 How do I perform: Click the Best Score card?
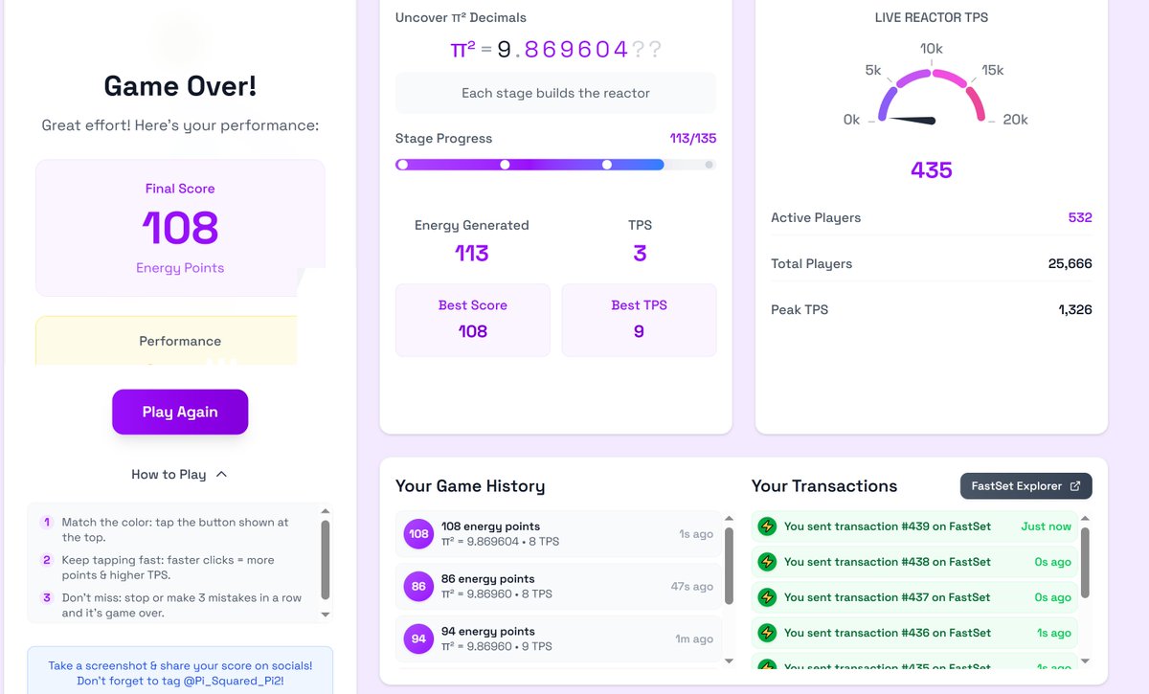point(473,320)
